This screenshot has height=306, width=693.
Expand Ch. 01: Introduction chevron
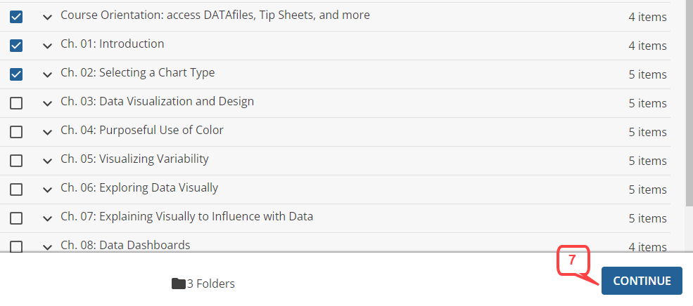click(x=47, y=46)
